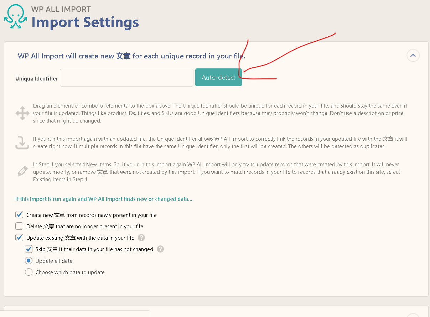The image size is (430, 317).
Task: Click the Import Settings page heading
Action: 85,22
